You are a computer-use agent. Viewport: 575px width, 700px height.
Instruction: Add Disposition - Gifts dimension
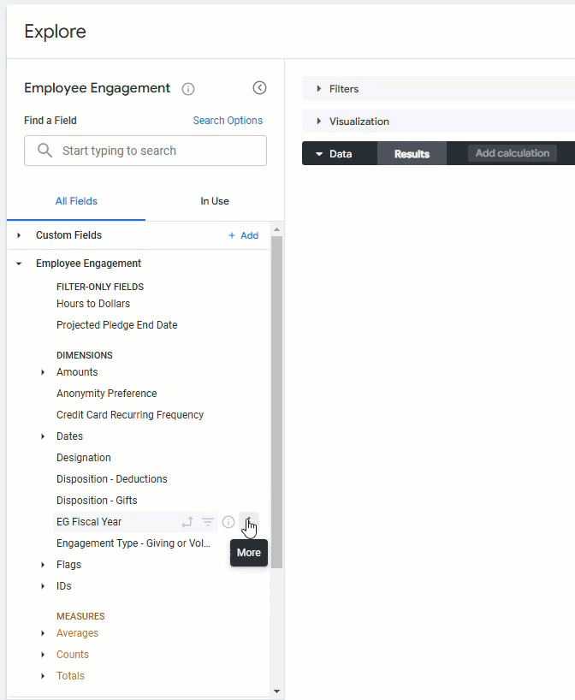click(97, 501)
